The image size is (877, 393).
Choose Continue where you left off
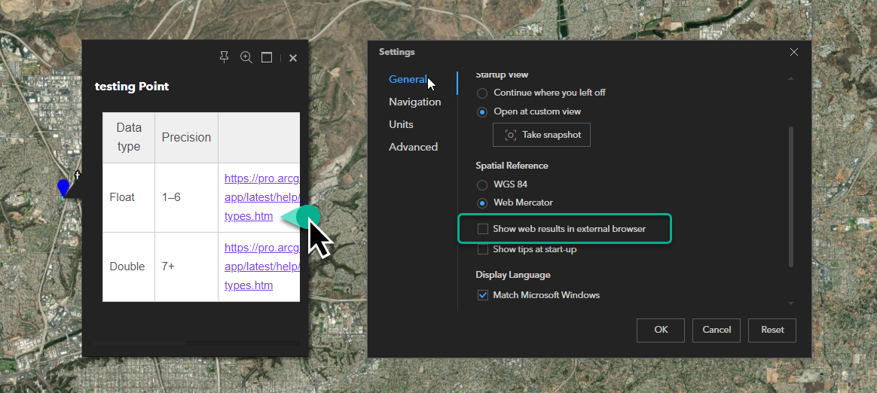[x=482, y=93]
